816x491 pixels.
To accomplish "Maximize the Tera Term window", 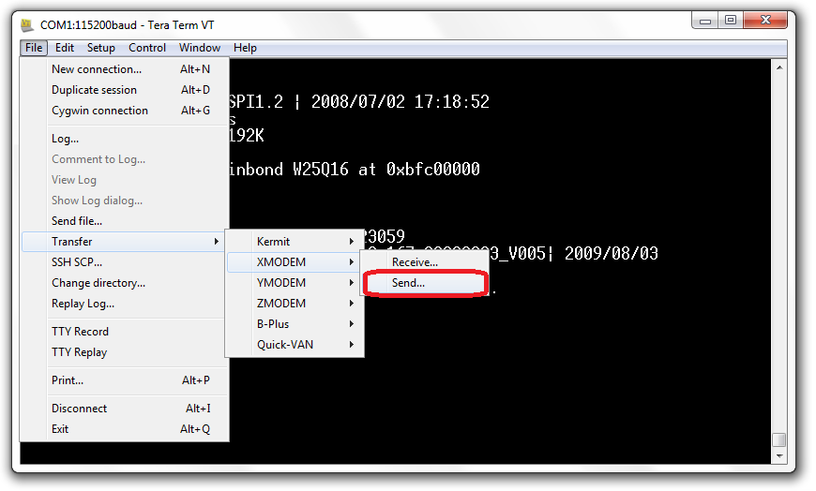I will (x=731, y=21).
